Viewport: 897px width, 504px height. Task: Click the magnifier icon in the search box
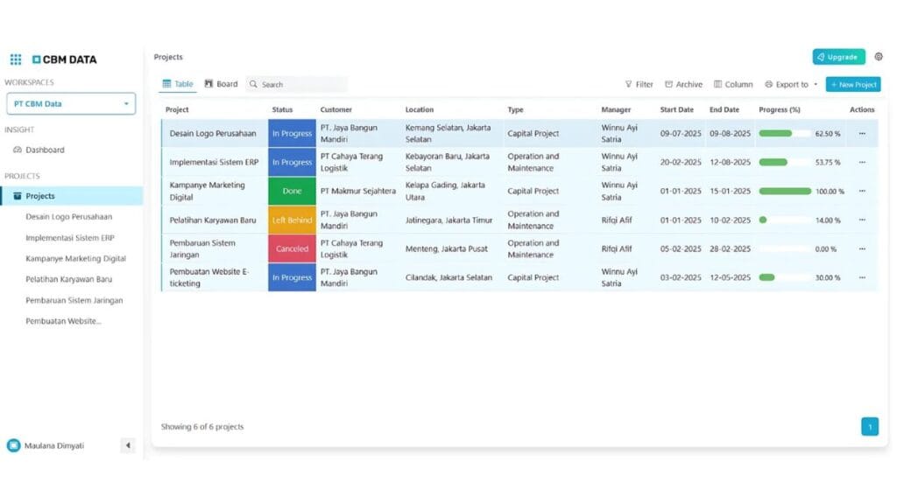[253, 84]
